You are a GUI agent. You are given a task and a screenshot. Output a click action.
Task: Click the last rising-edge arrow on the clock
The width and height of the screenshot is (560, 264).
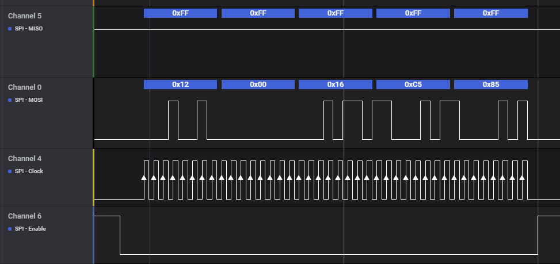tap(522, 177)
